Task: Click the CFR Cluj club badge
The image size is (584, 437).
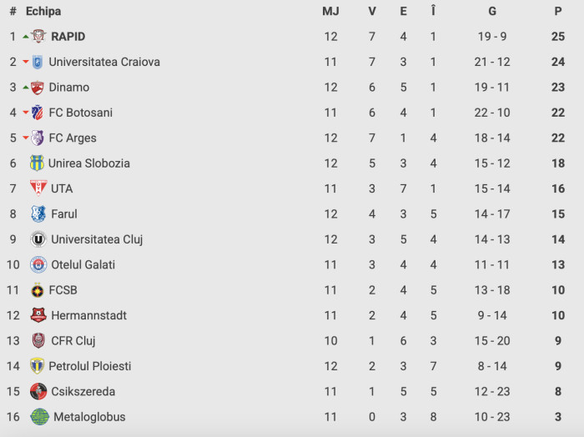Action: click(38, 340)
